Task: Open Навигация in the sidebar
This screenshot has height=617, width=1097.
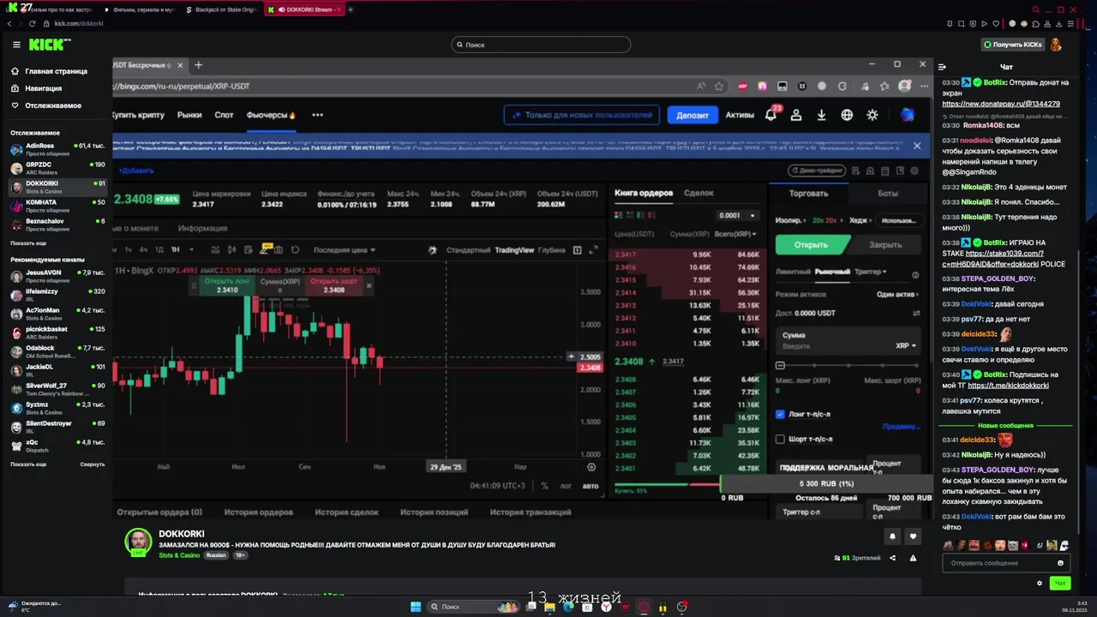Action: pyautogui.click(x=37, y=88)
